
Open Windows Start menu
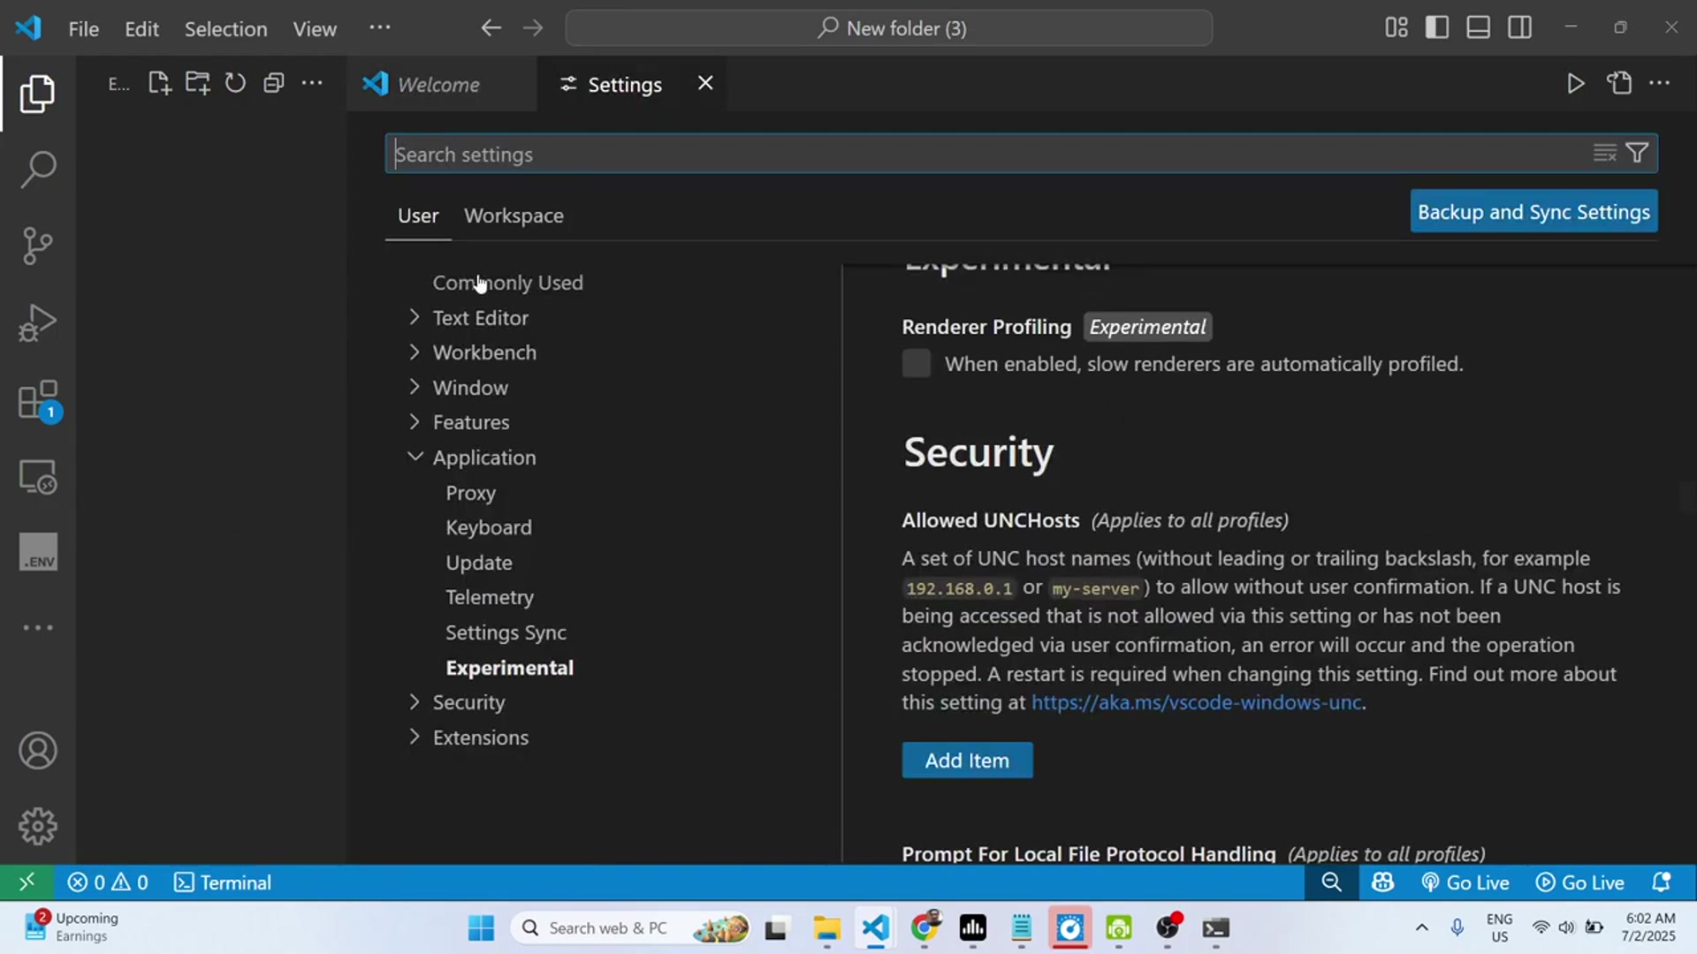click(x=481, y=928)
